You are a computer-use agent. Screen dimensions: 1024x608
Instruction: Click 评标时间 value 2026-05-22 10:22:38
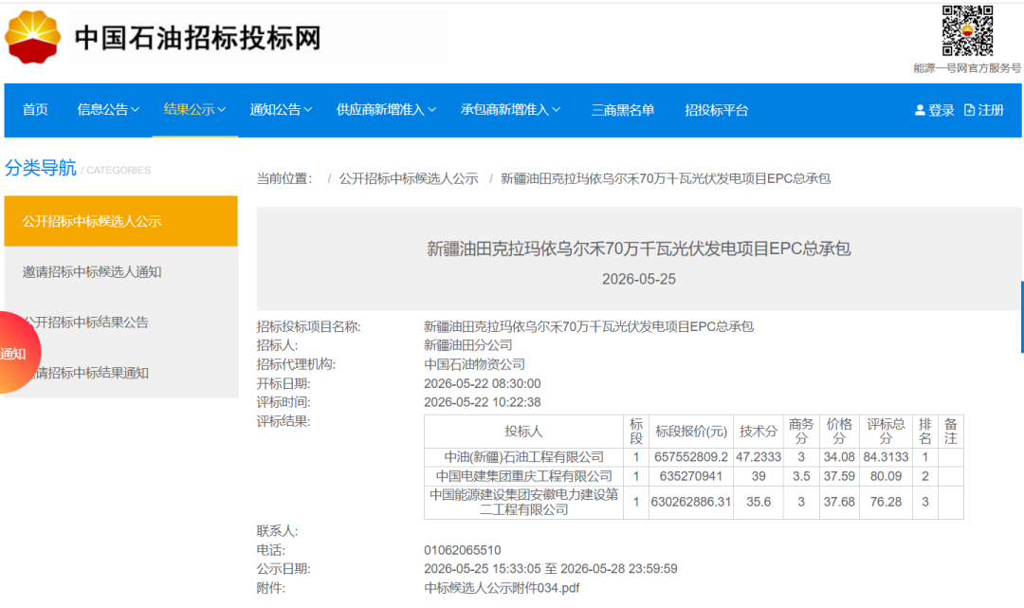pos(482,402)
